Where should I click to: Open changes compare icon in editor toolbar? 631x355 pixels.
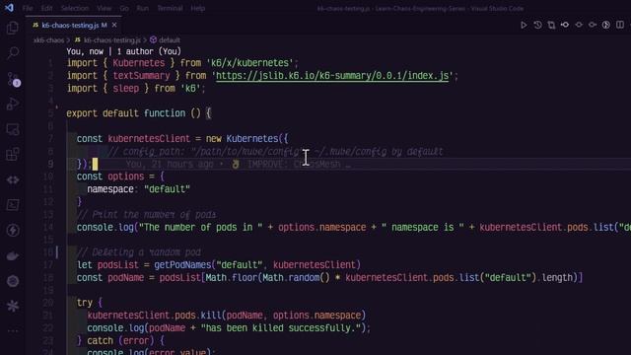click(551, 25)
